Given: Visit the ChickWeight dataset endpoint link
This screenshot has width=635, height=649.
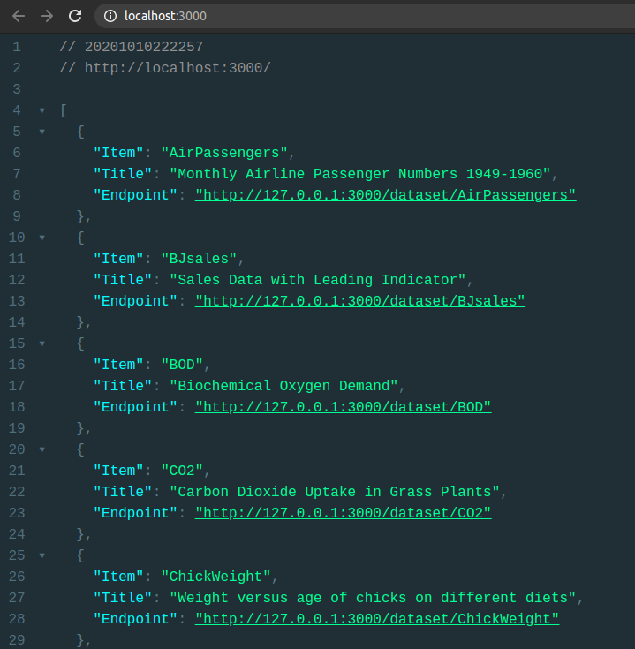Looking at the screenshot, I should pos(377,619).
